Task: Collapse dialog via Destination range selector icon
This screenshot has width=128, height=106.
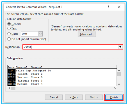Action: click(x=120, y=47)
